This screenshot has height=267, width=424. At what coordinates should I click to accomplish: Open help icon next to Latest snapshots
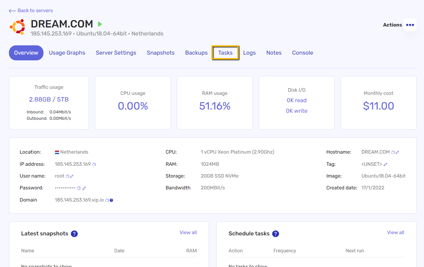74,234
